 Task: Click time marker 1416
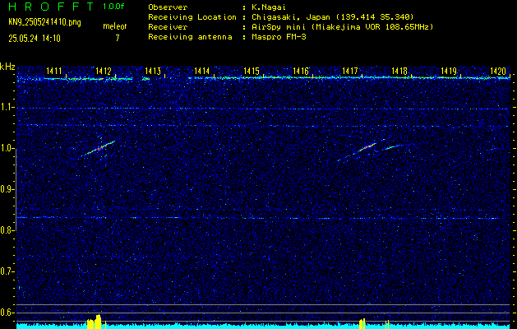point(301,71)
